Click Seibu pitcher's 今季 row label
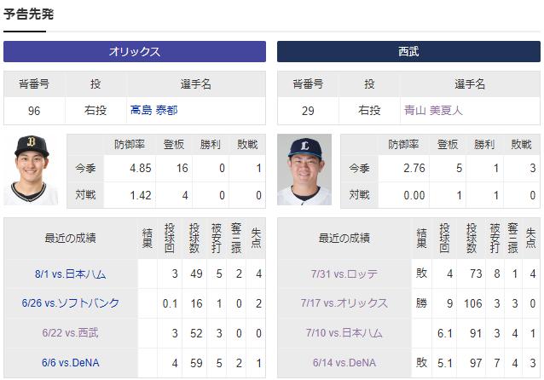 click(x=359, y=169)
